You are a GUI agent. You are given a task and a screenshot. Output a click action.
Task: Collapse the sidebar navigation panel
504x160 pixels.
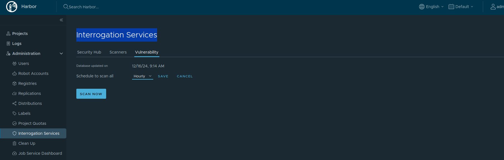click(x=61, y=20)
